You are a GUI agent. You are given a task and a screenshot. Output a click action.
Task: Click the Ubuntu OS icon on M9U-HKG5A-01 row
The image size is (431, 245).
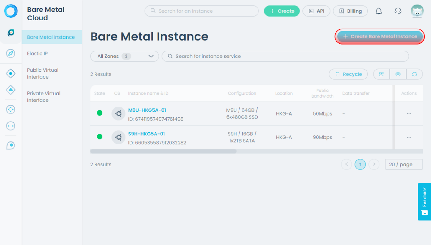(118, 113)
